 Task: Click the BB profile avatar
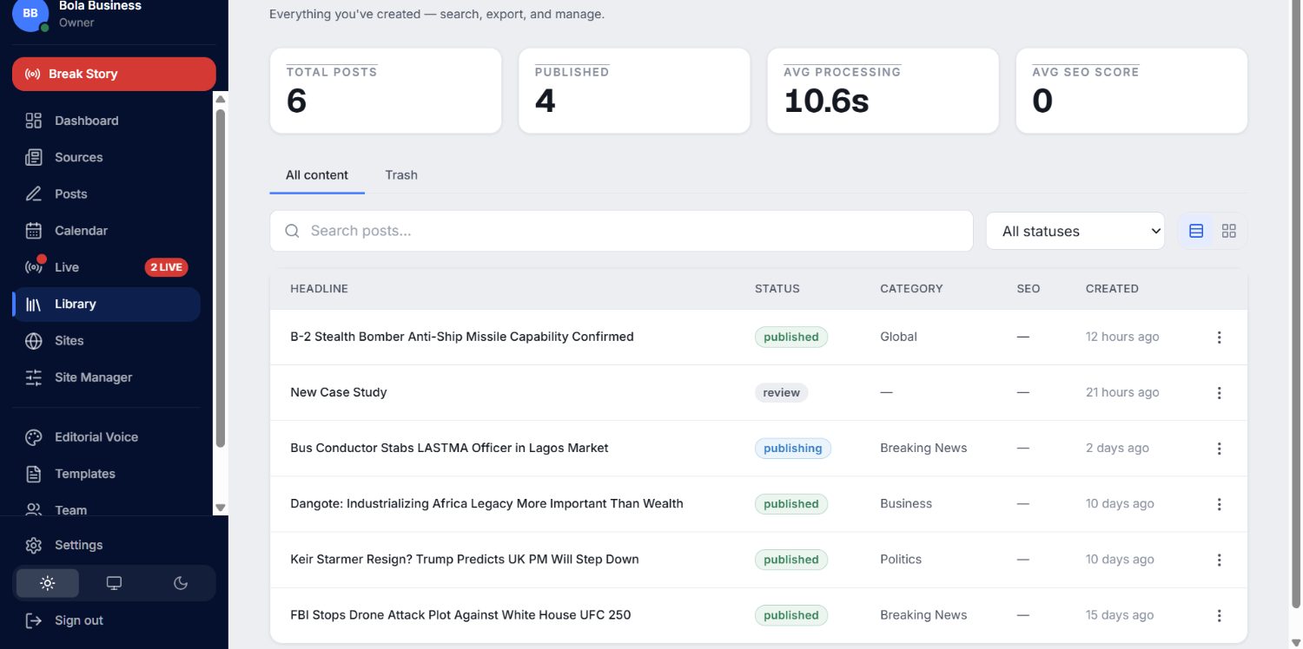(x=30, y=15)
